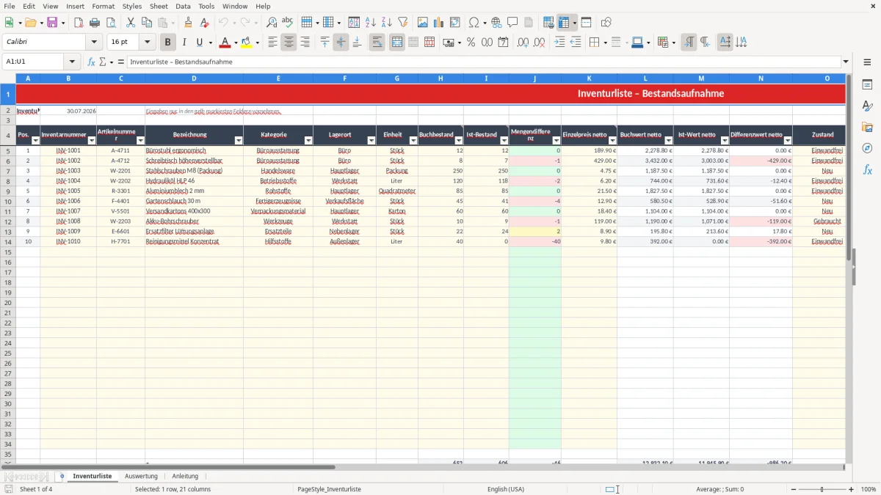This screenshot has width=881, height=495.
Task: Click Clone Formatting paintbrush icon
Action: tap(188, 23)
